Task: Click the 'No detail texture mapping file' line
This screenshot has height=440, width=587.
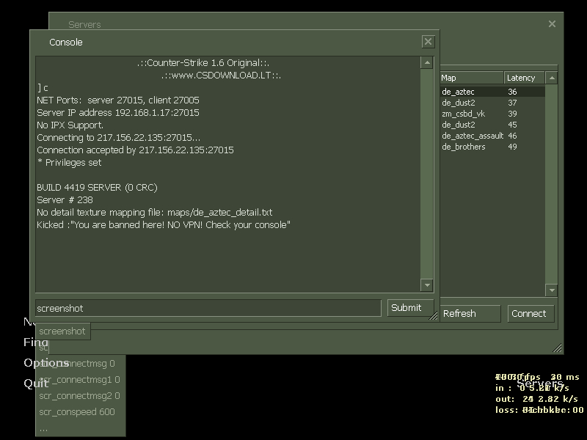Action: tap(155, 213)
